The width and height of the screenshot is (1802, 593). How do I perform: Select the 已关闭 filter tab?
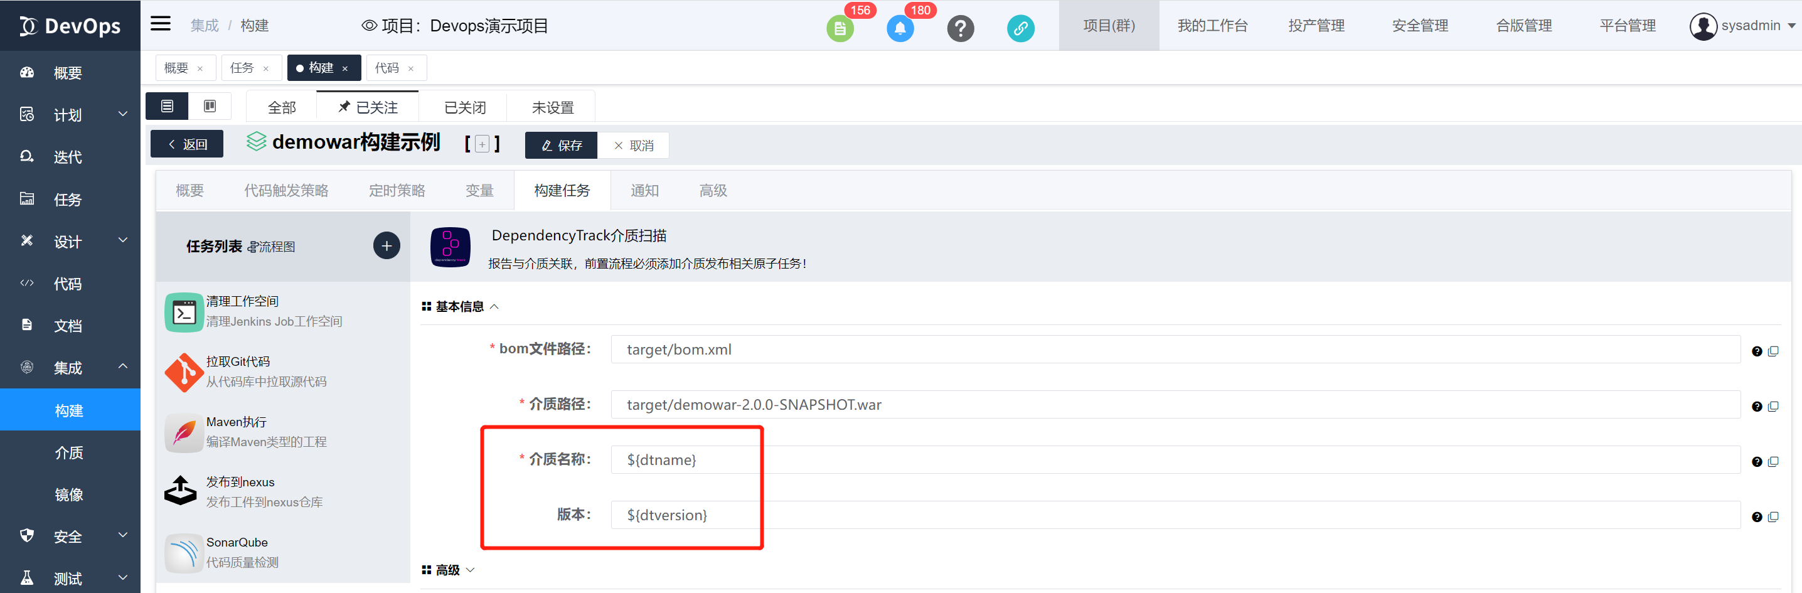464,107
